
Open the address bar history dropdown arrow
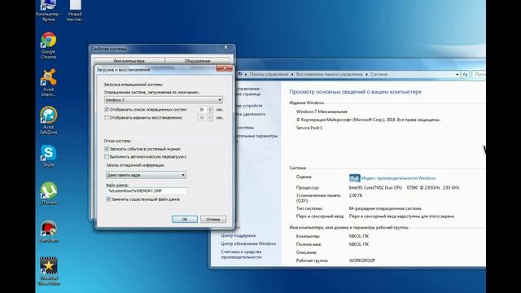tap(458, 74)
